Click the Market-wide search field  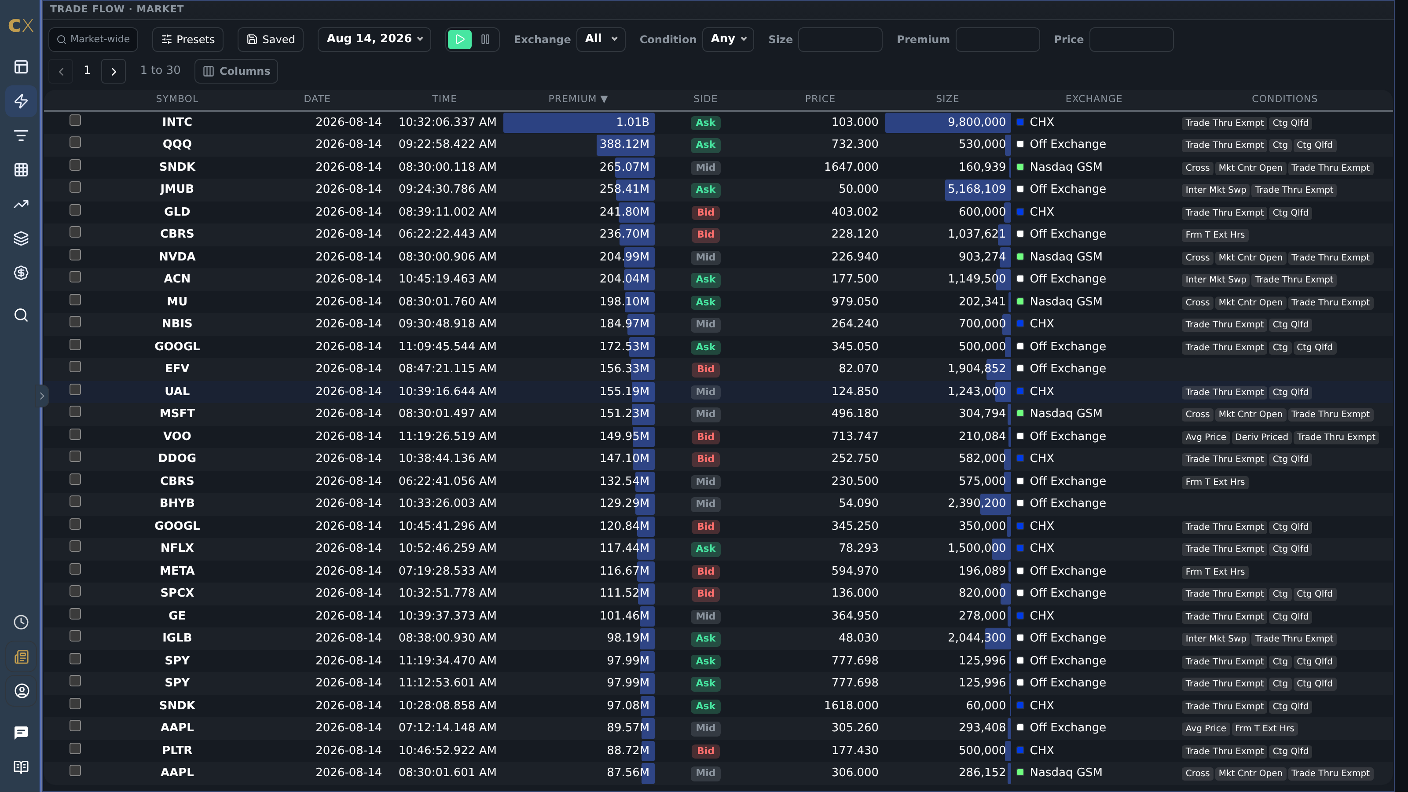[93, 39]
